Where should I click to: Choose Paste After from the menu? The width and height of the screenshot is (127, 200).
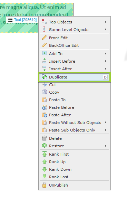point(75,115)
